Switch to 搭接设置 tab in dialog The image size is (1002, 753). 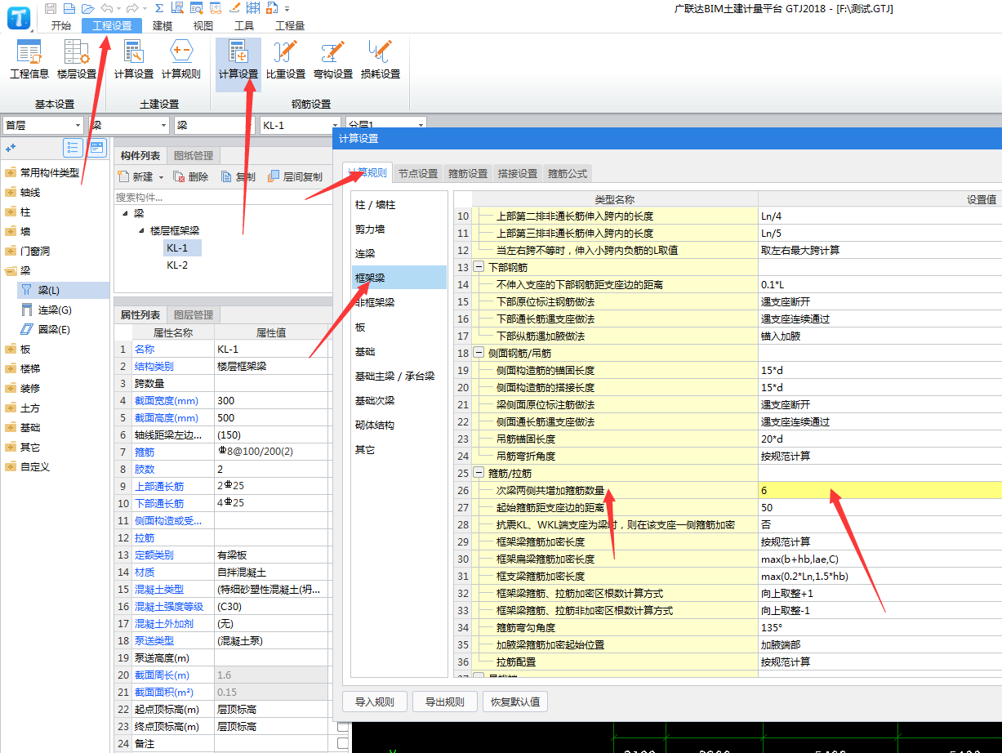tap(518, 173)
